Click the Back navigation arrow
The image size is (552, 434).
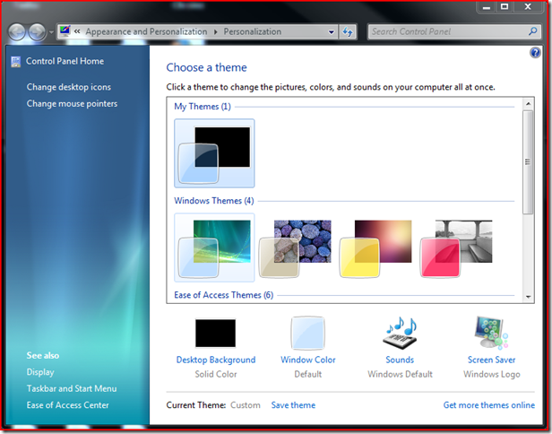(x=16, y=32)
